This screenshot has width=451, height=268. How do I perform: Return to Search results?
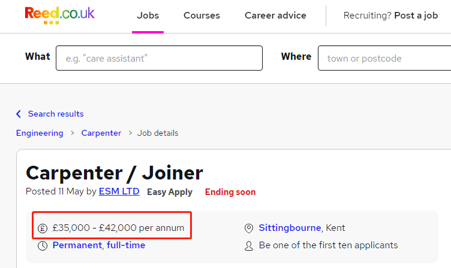pos(56,114)
